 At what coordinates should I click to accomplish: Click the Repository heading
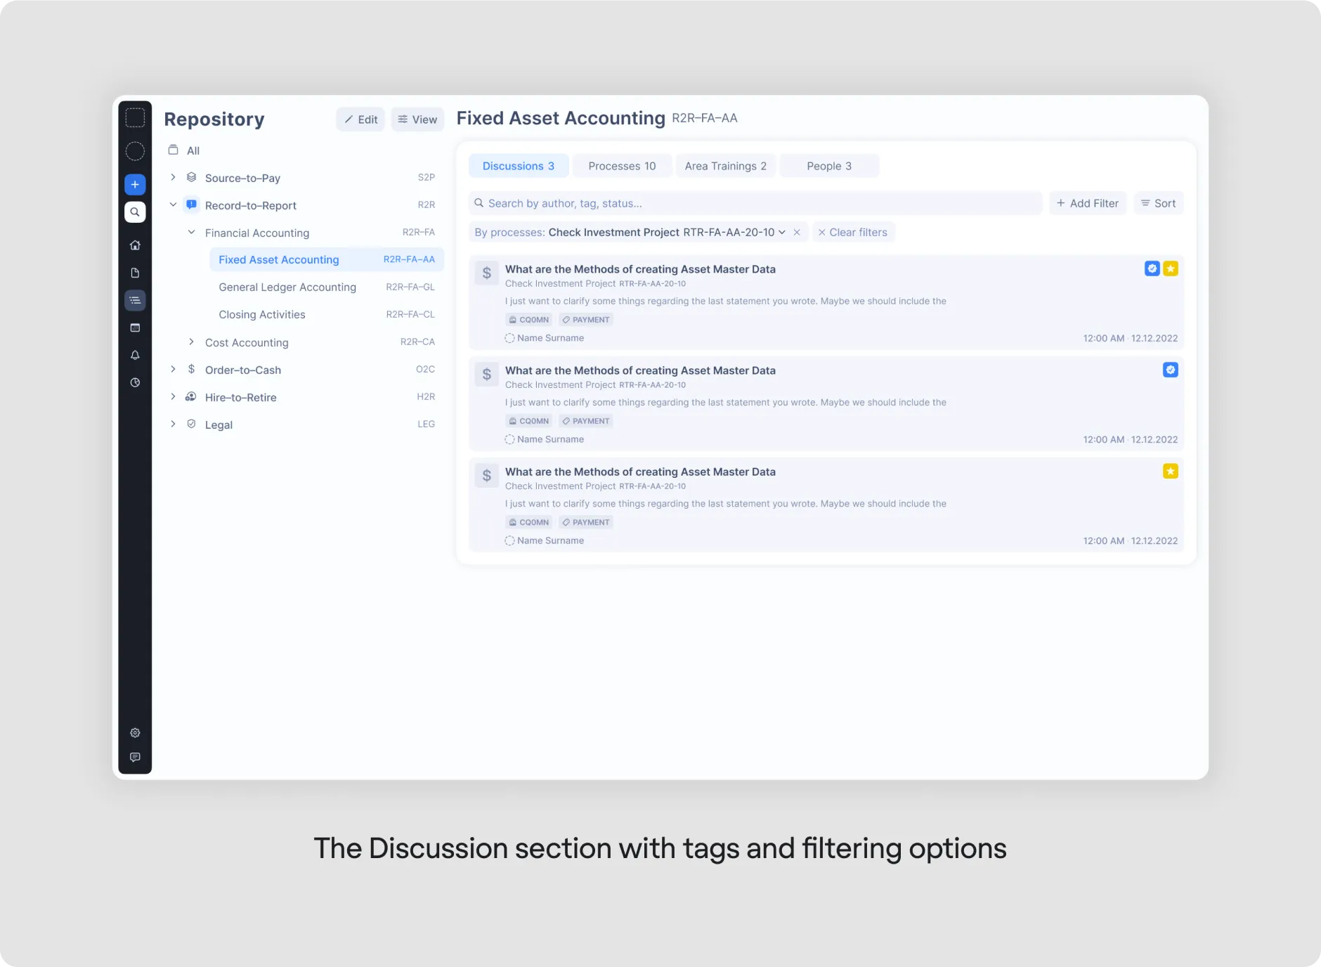pos(214,119)
